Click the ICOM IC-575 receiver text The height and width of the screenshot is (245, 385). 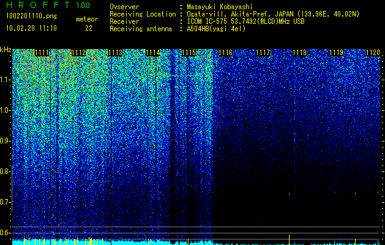coord(245,21)
